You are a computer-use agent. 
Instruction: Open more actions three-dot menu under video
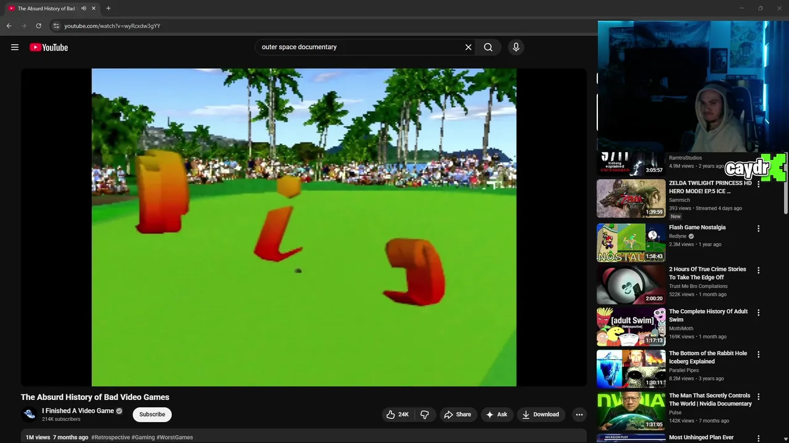[579, 415]
